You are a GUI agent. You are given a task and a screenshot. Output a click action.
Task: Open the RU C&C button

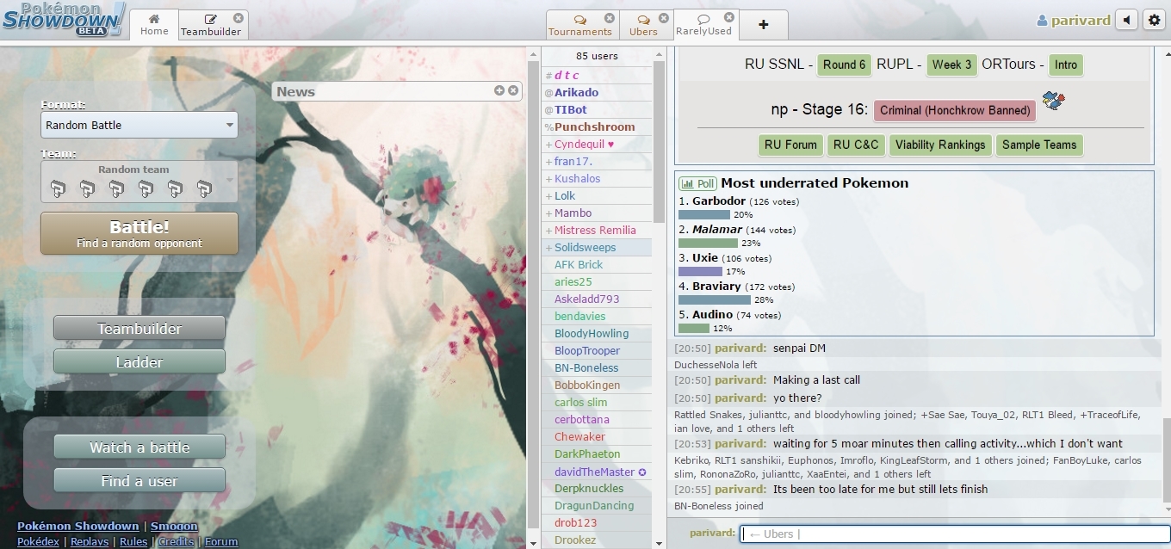tap(856, 145)
